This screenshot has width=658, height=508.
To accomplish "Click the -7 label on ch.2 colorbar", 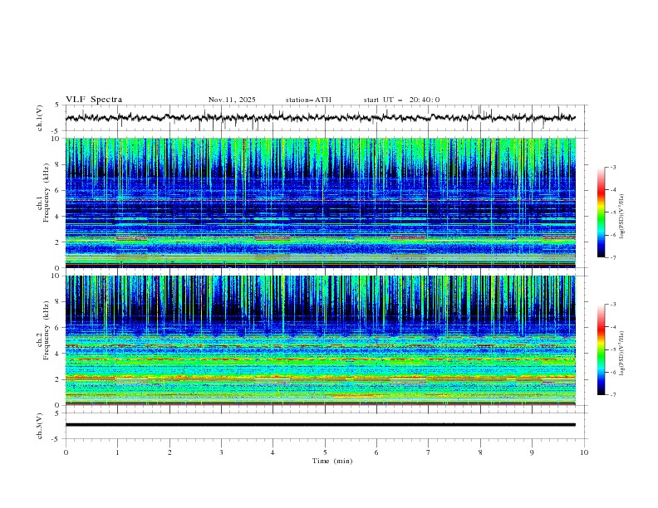I will click(x=613, y=395).
